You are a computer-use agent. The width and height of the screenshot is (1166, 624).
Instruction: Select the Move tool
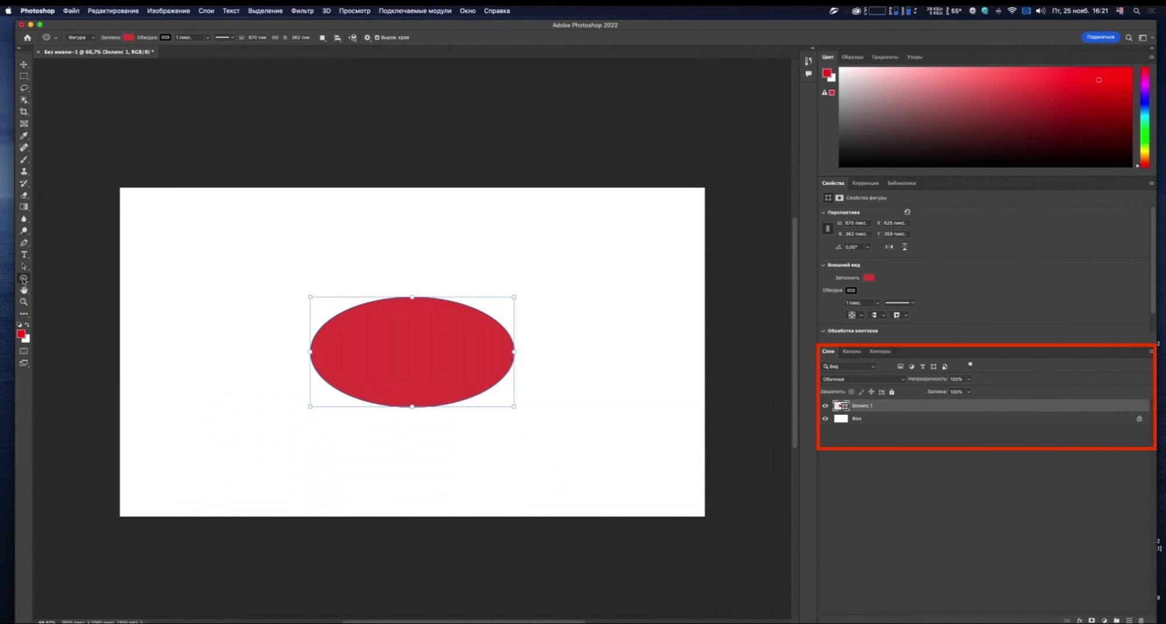pyautogui.click(x=24, y=64)
